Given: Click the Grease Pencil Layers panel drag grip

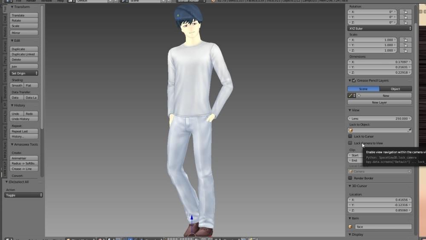Looking at the screenshot, I should coord(410,81).
